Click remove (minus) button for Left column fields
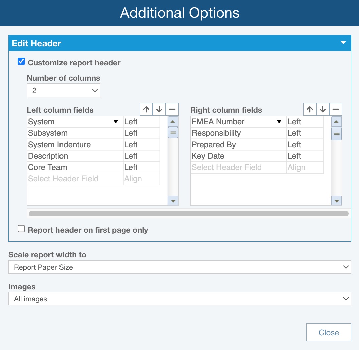 click(x=172, y=109)
